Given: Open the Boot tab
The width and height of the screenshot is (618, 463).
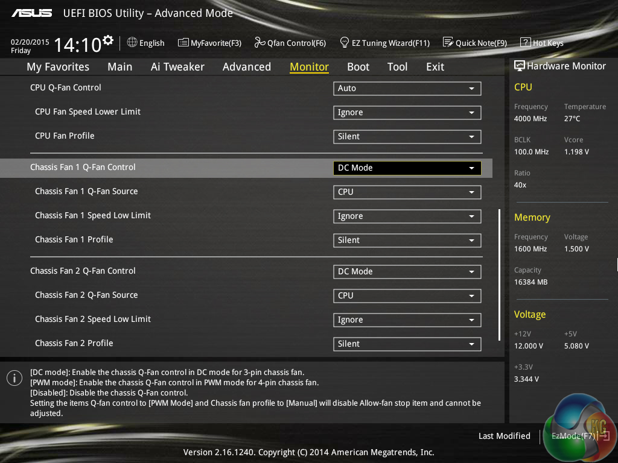Looking at the screenshot, I should tap(358, 67).
